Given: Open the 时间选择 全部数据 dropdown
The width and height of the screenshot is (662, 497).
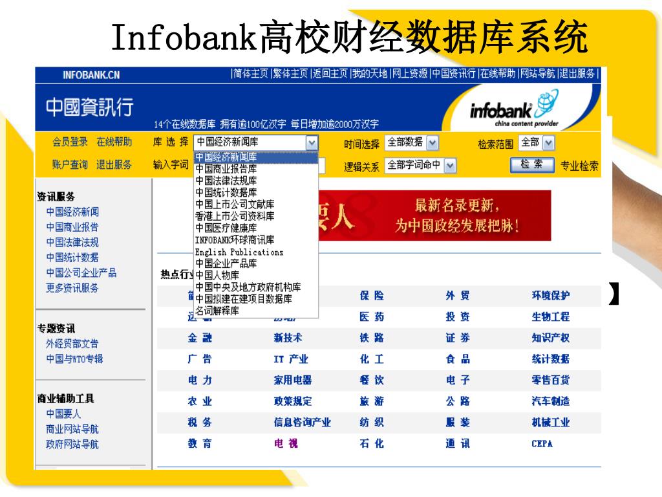Looking at the screenshot, I should click(432, 143).
